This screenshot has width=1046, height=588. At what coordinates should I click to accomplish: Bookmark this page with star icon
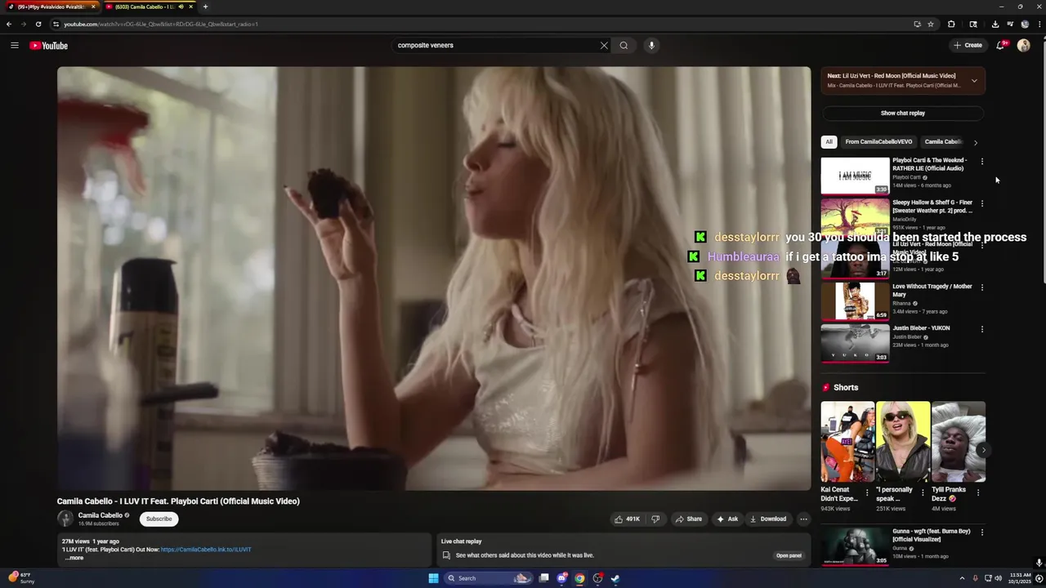[x=931, y=24]
